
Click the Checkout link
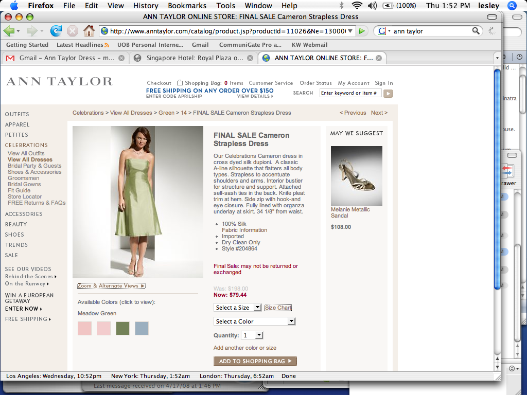tap(159, 83)
